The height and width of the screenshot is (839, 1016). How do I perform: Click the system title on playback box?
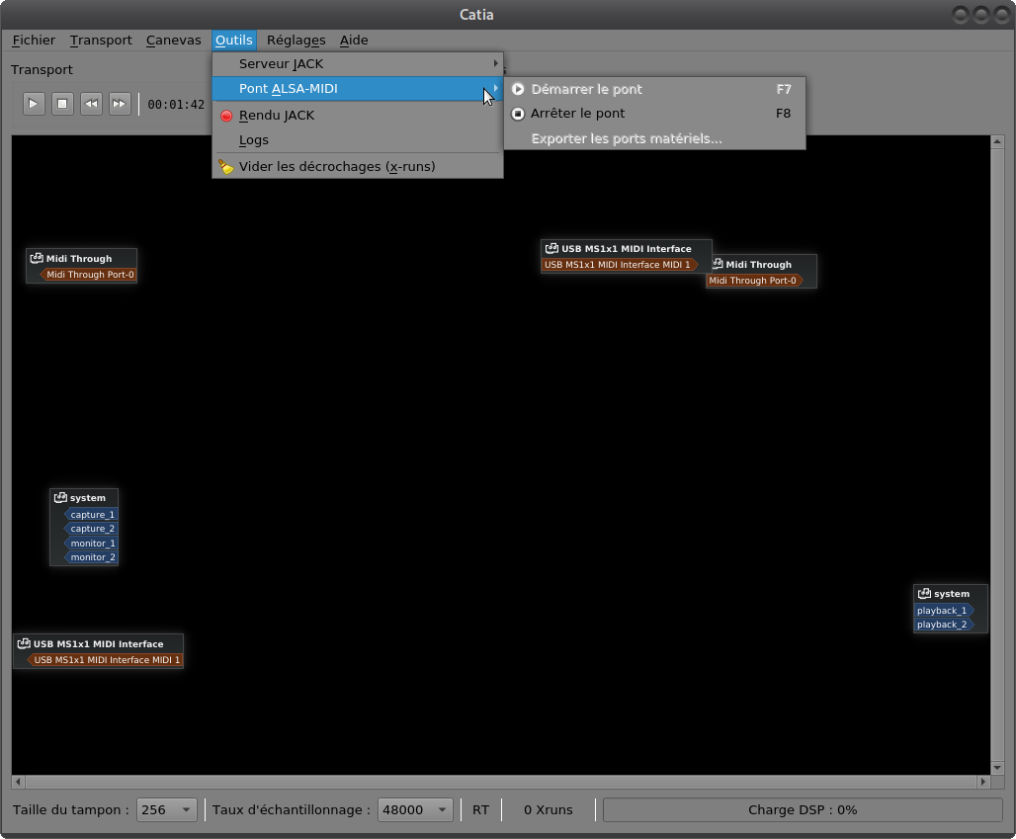[952, 594]
